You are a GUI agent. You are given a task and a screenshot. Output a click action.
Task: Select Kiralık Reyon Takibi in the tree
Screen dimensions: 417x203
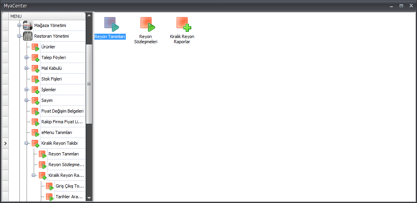pyautogui.click(x=60, y=143)
